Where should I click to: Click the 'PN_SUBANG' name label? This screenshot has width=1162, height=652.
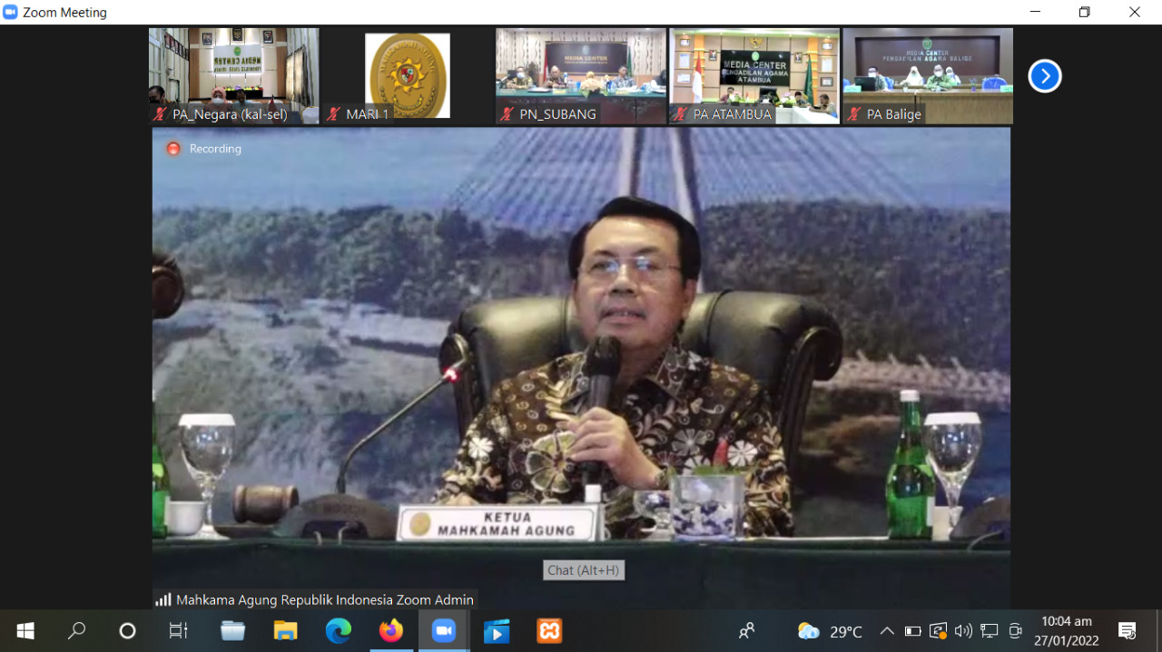(x=558, y=114)
